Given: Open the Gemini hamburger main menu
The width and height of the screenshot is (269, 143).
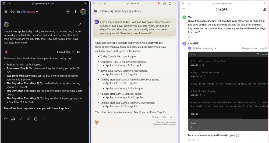Looking at the screenshot, I should coord(6,12).
